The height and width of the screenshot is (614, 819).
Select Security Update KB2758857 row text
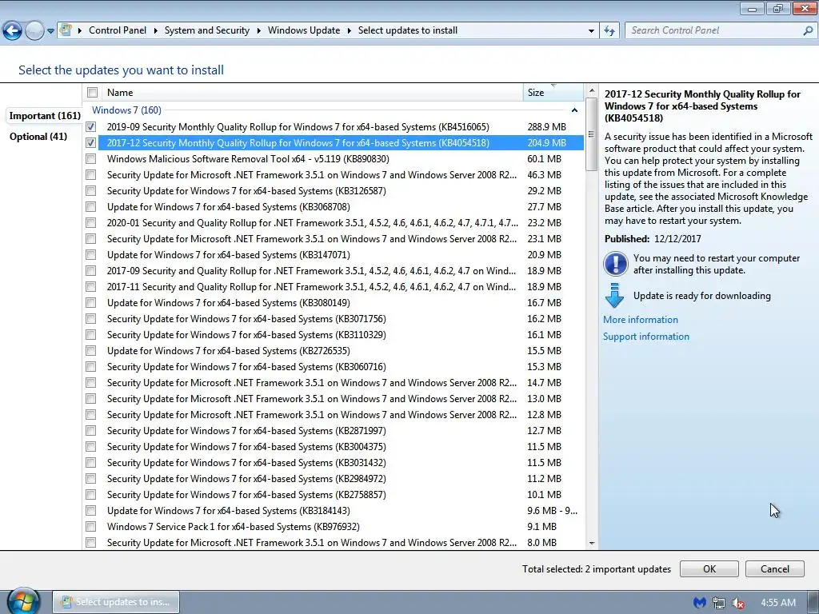point(246,494)
